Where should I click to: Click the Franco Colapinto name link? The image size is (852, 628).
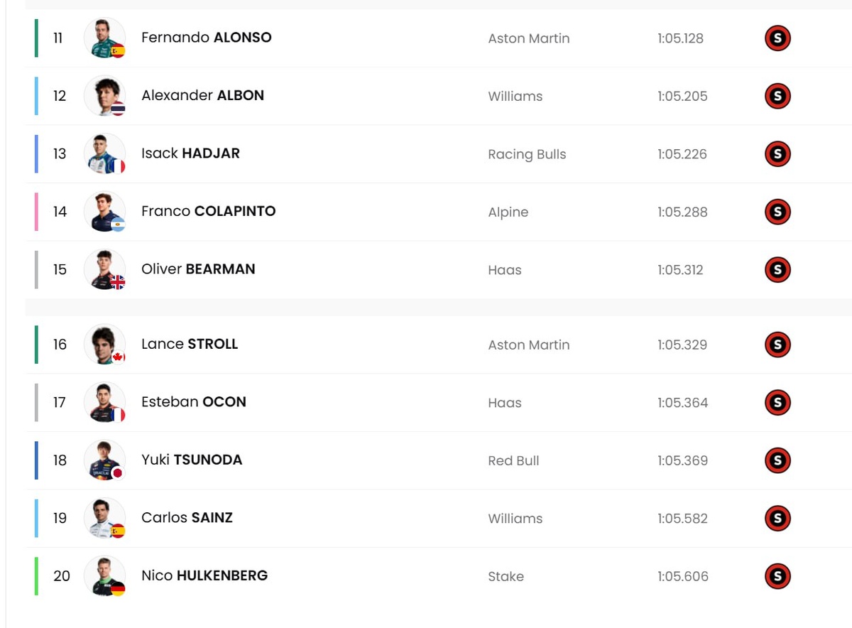[x=208, y=211]
